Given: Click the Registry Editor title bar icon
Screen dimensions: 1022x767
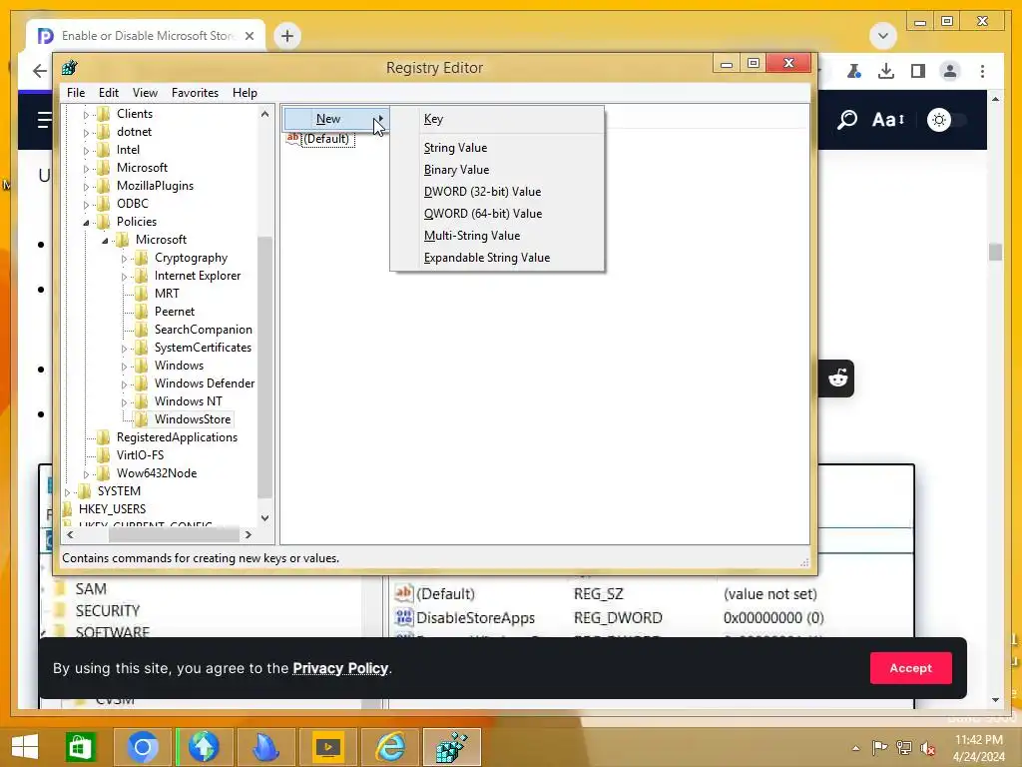Looking at the screenshot, I should coord(69,67).
